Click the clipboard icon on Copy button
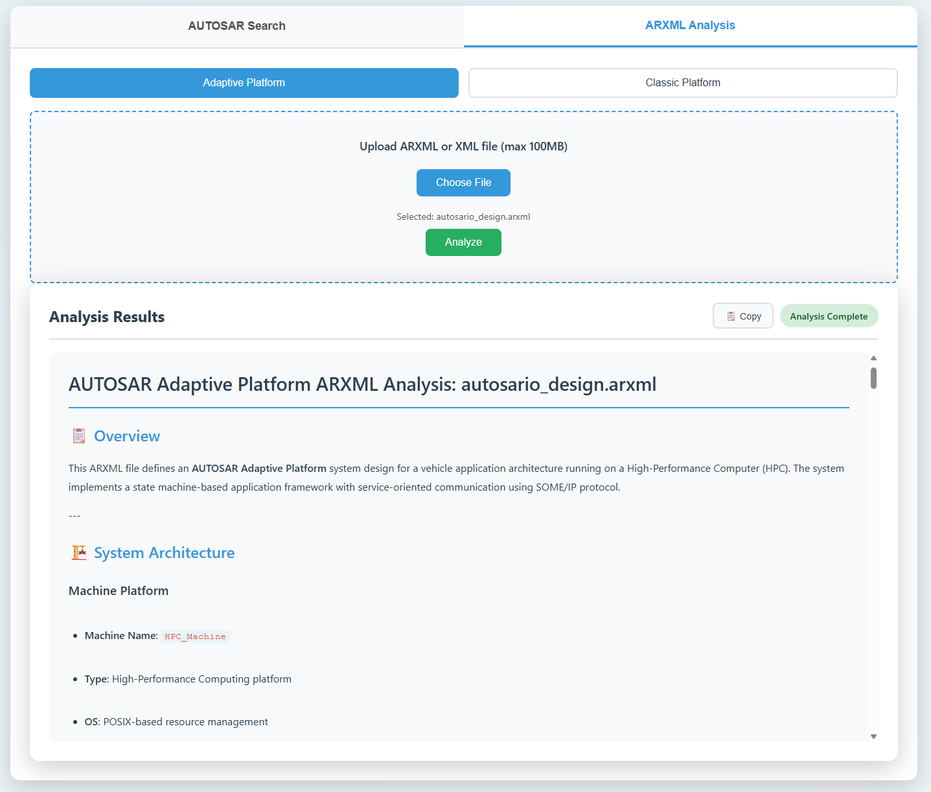This screenshot has width=931, height=792. pos(731,316)
